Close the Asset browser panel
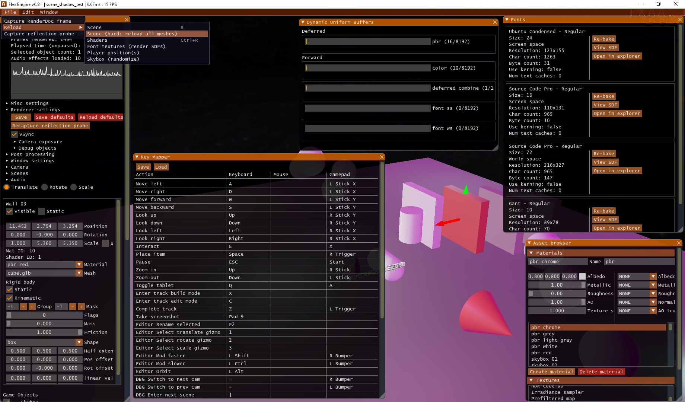Viewport: 685px width, 402px height. [x=679, y=243]
